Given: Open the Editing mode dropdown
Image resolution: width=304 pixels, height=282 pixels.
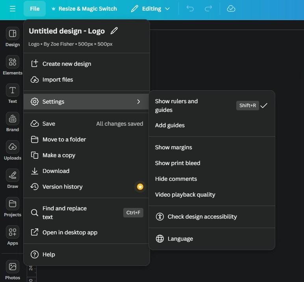Looking at the screenshot, I should point(150,9).
